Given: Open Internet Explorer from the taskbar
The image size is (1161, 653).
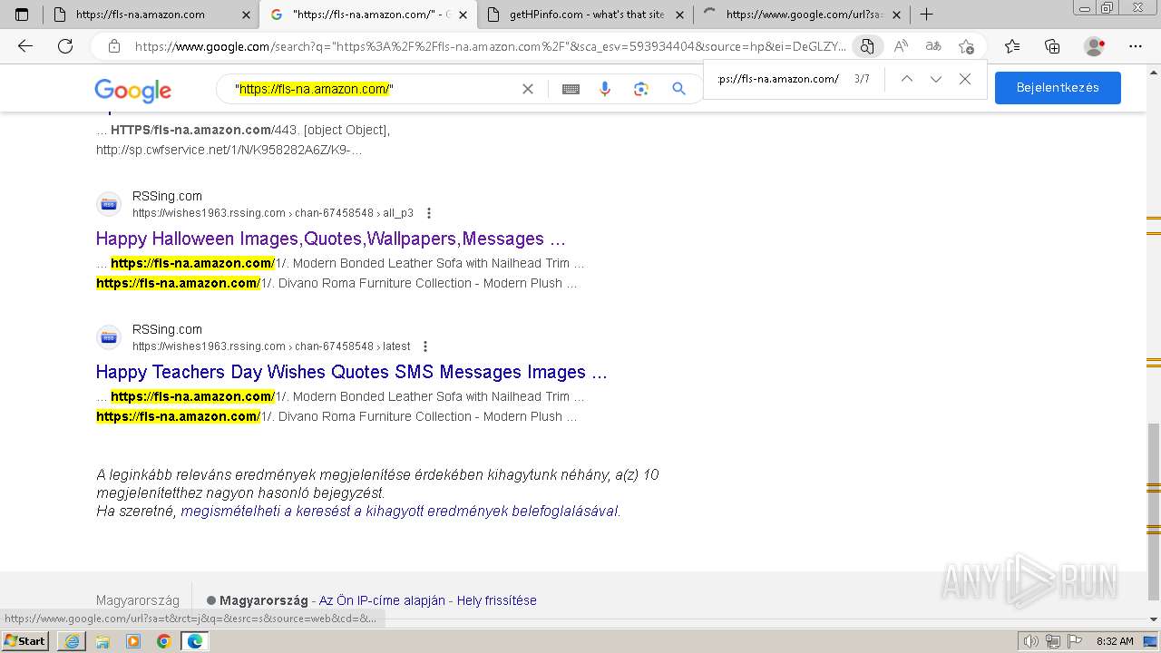Looking at the screenshot, I should pyautogui.click(x=72, y=641).
